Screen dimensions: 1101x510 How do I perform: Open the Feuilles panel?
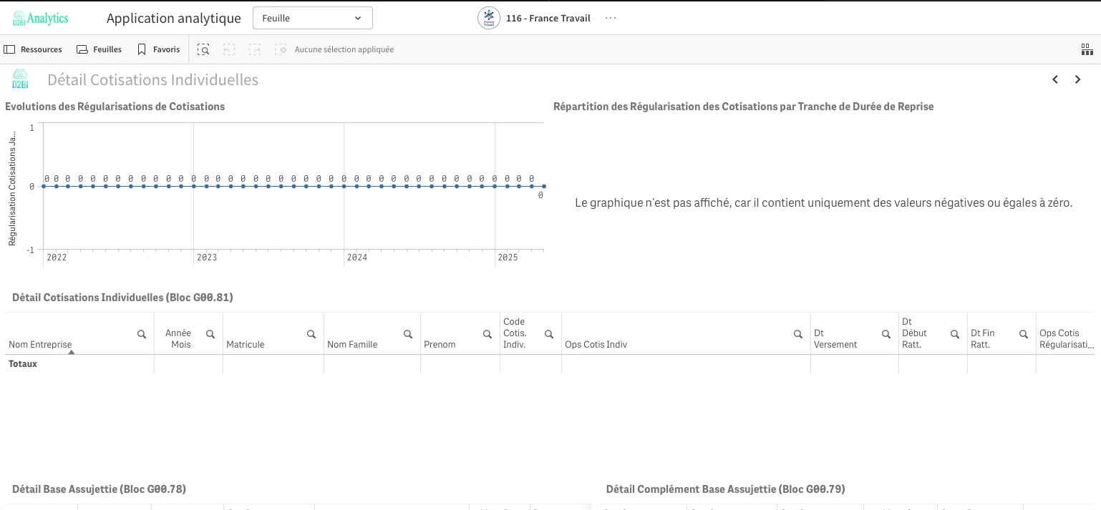[99, 49]
